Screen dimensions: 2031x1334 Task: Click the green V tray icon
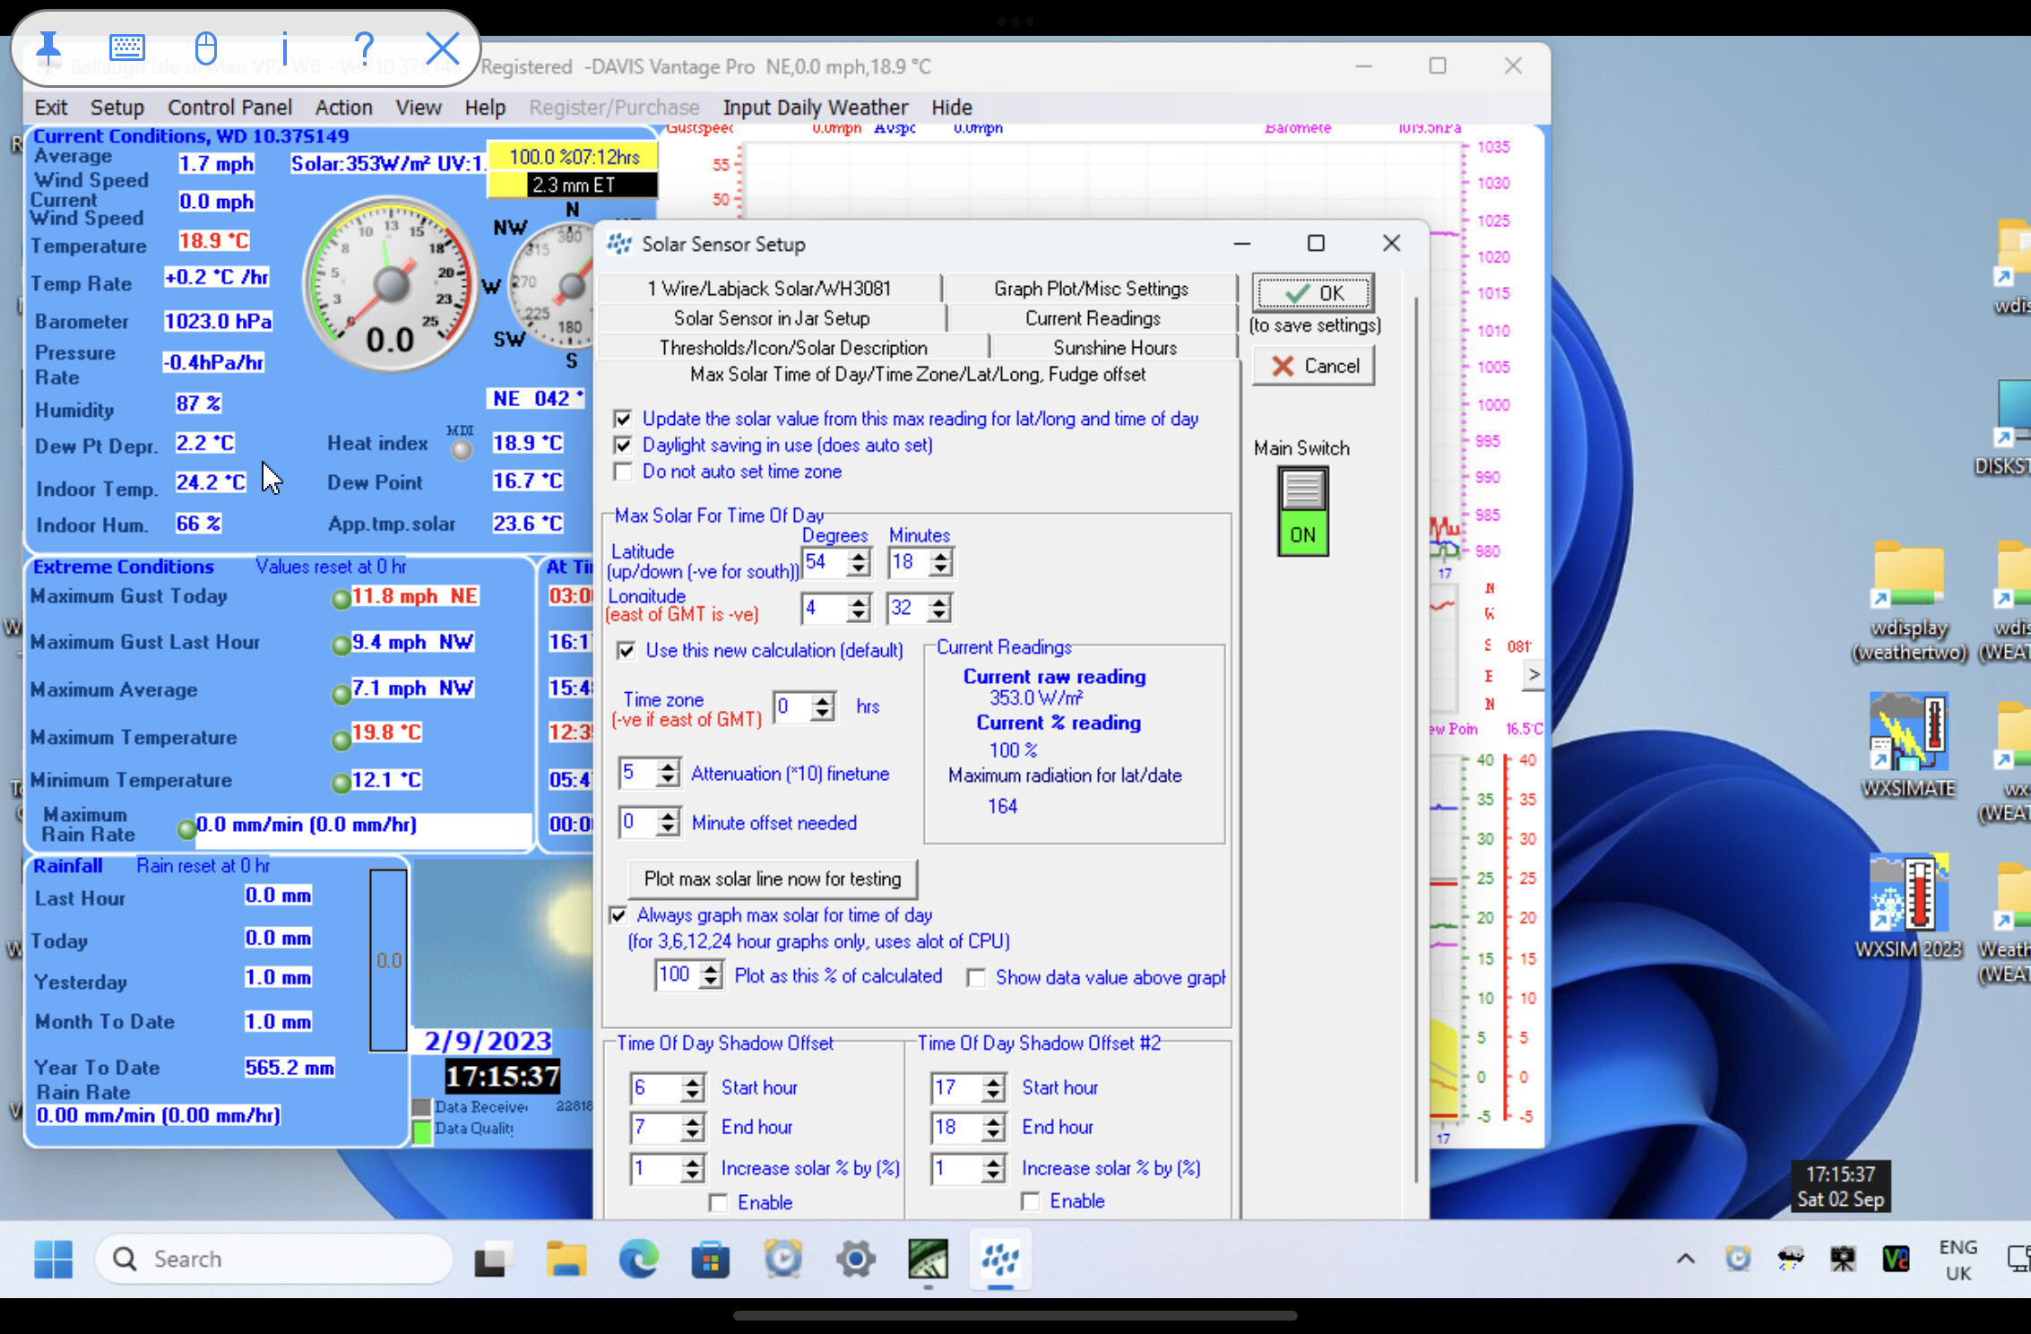click(1896, 1259)
